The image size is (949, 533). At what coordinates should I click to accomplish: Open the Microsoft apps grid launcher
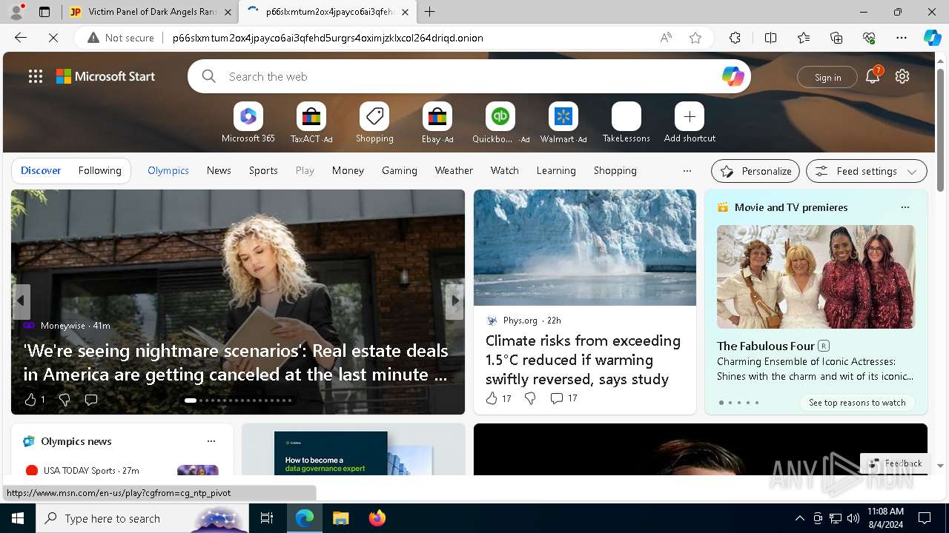pos(36,76)
